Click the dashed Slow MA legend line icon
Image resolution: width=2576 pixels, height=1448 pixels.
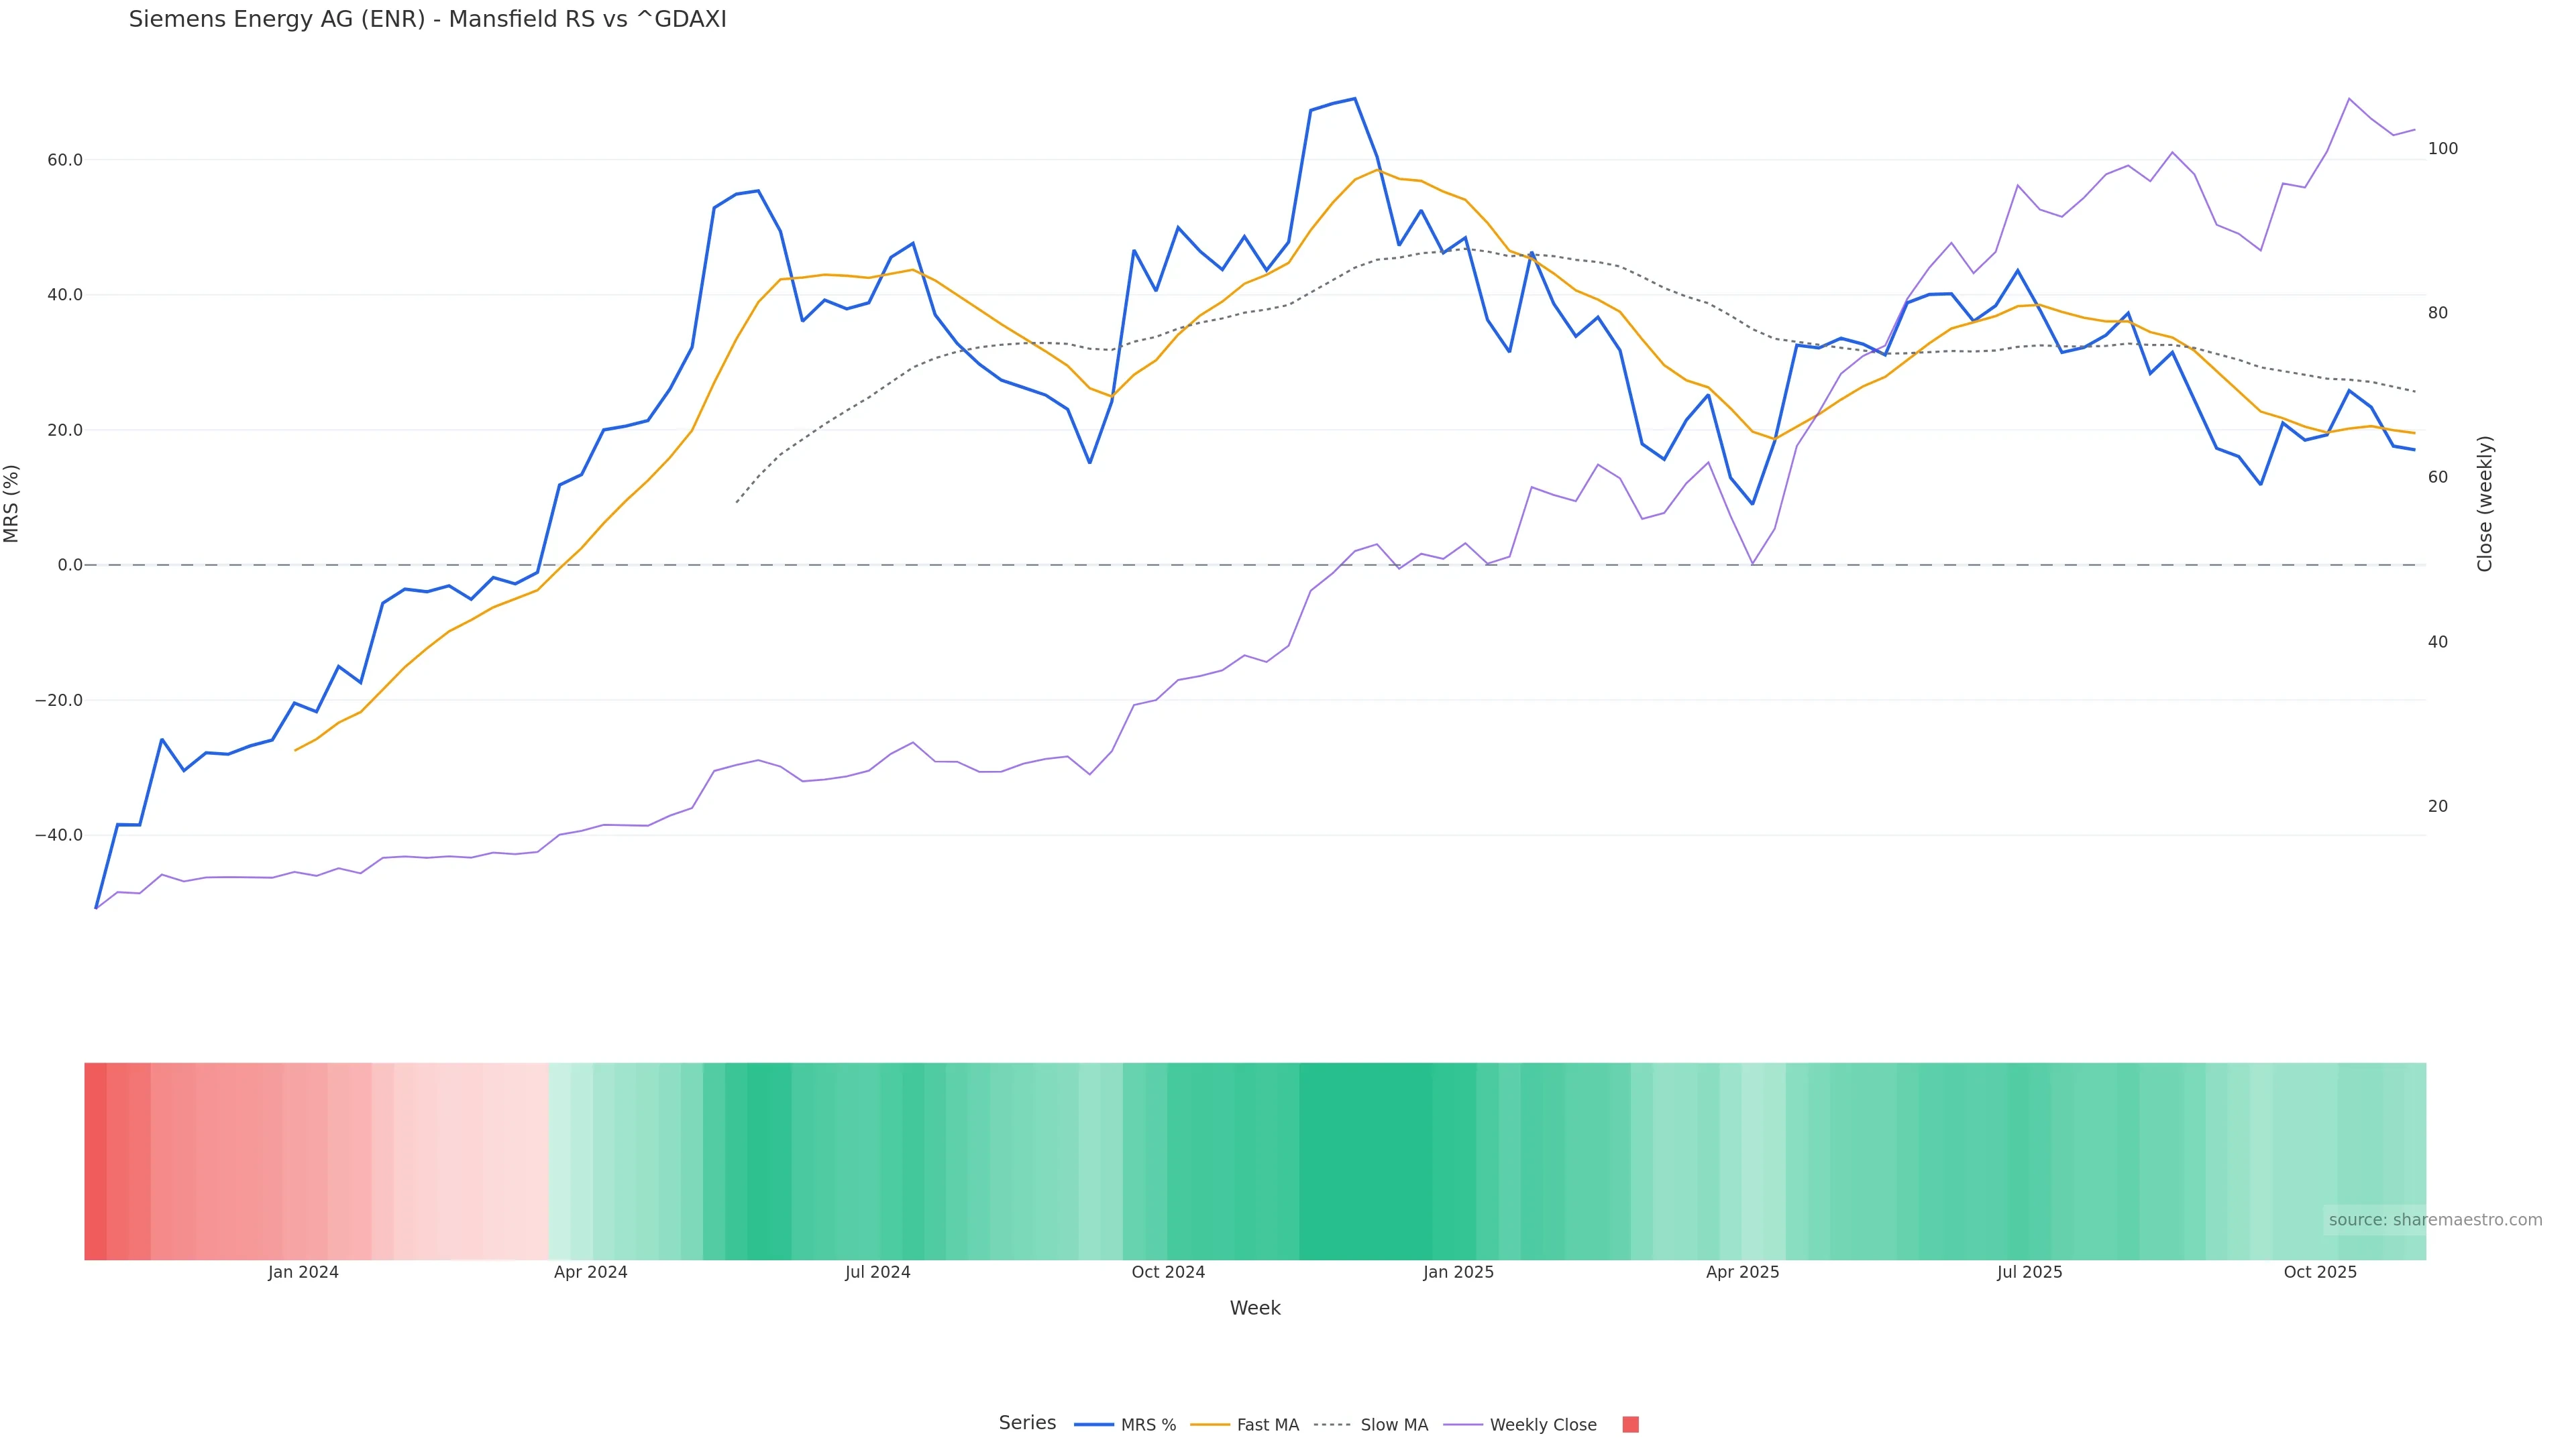1332,1425
